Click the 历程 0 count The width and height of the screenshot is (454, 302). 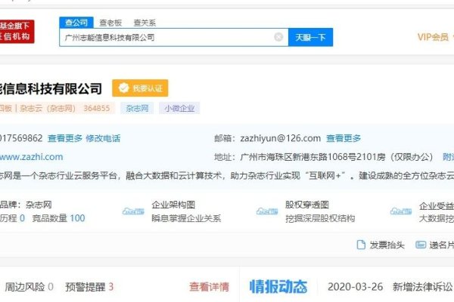point(12,218)
